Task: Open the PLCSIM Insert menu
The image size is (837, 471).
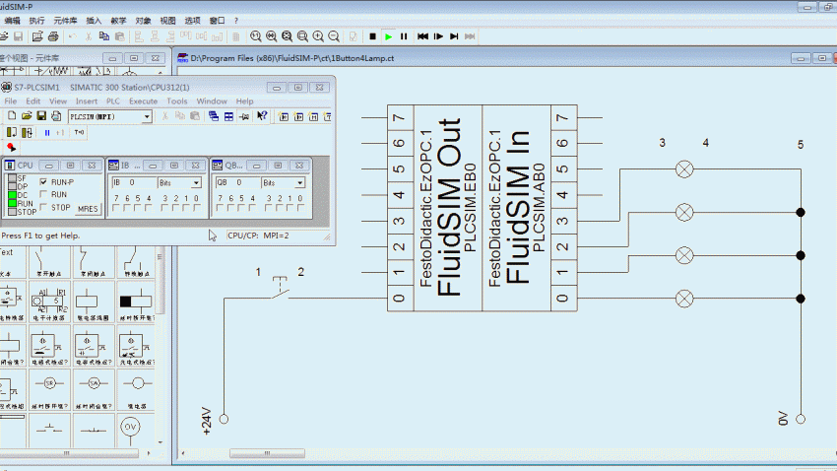Action: click(x=87, y=101)
